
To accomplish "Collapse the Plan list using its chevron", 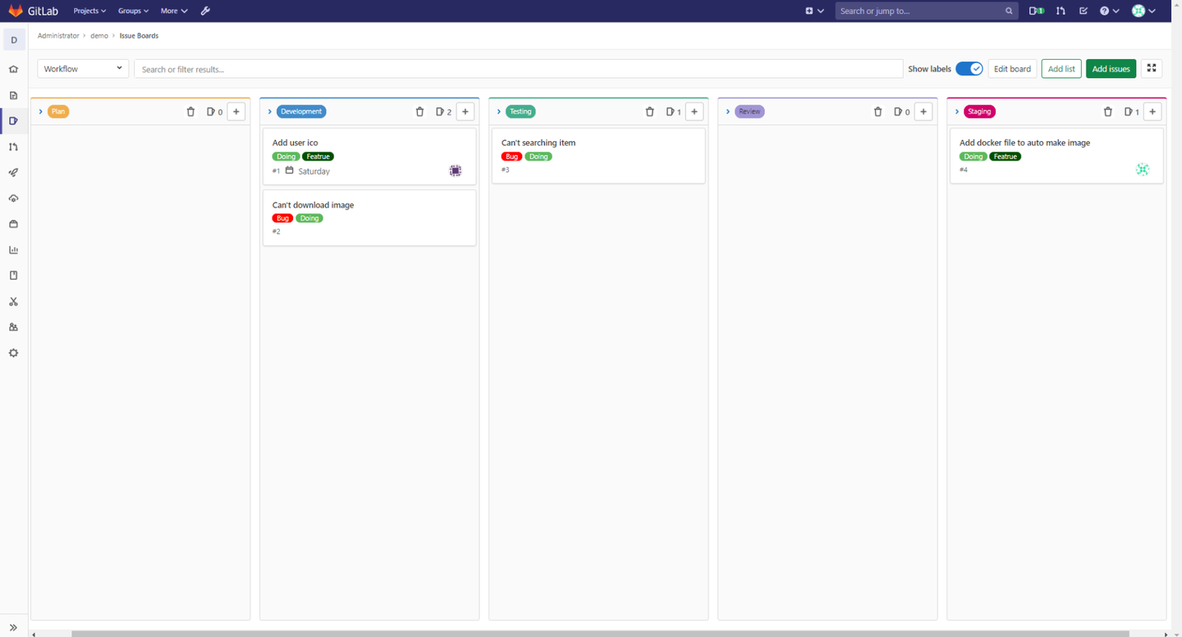I will [40, 111].
